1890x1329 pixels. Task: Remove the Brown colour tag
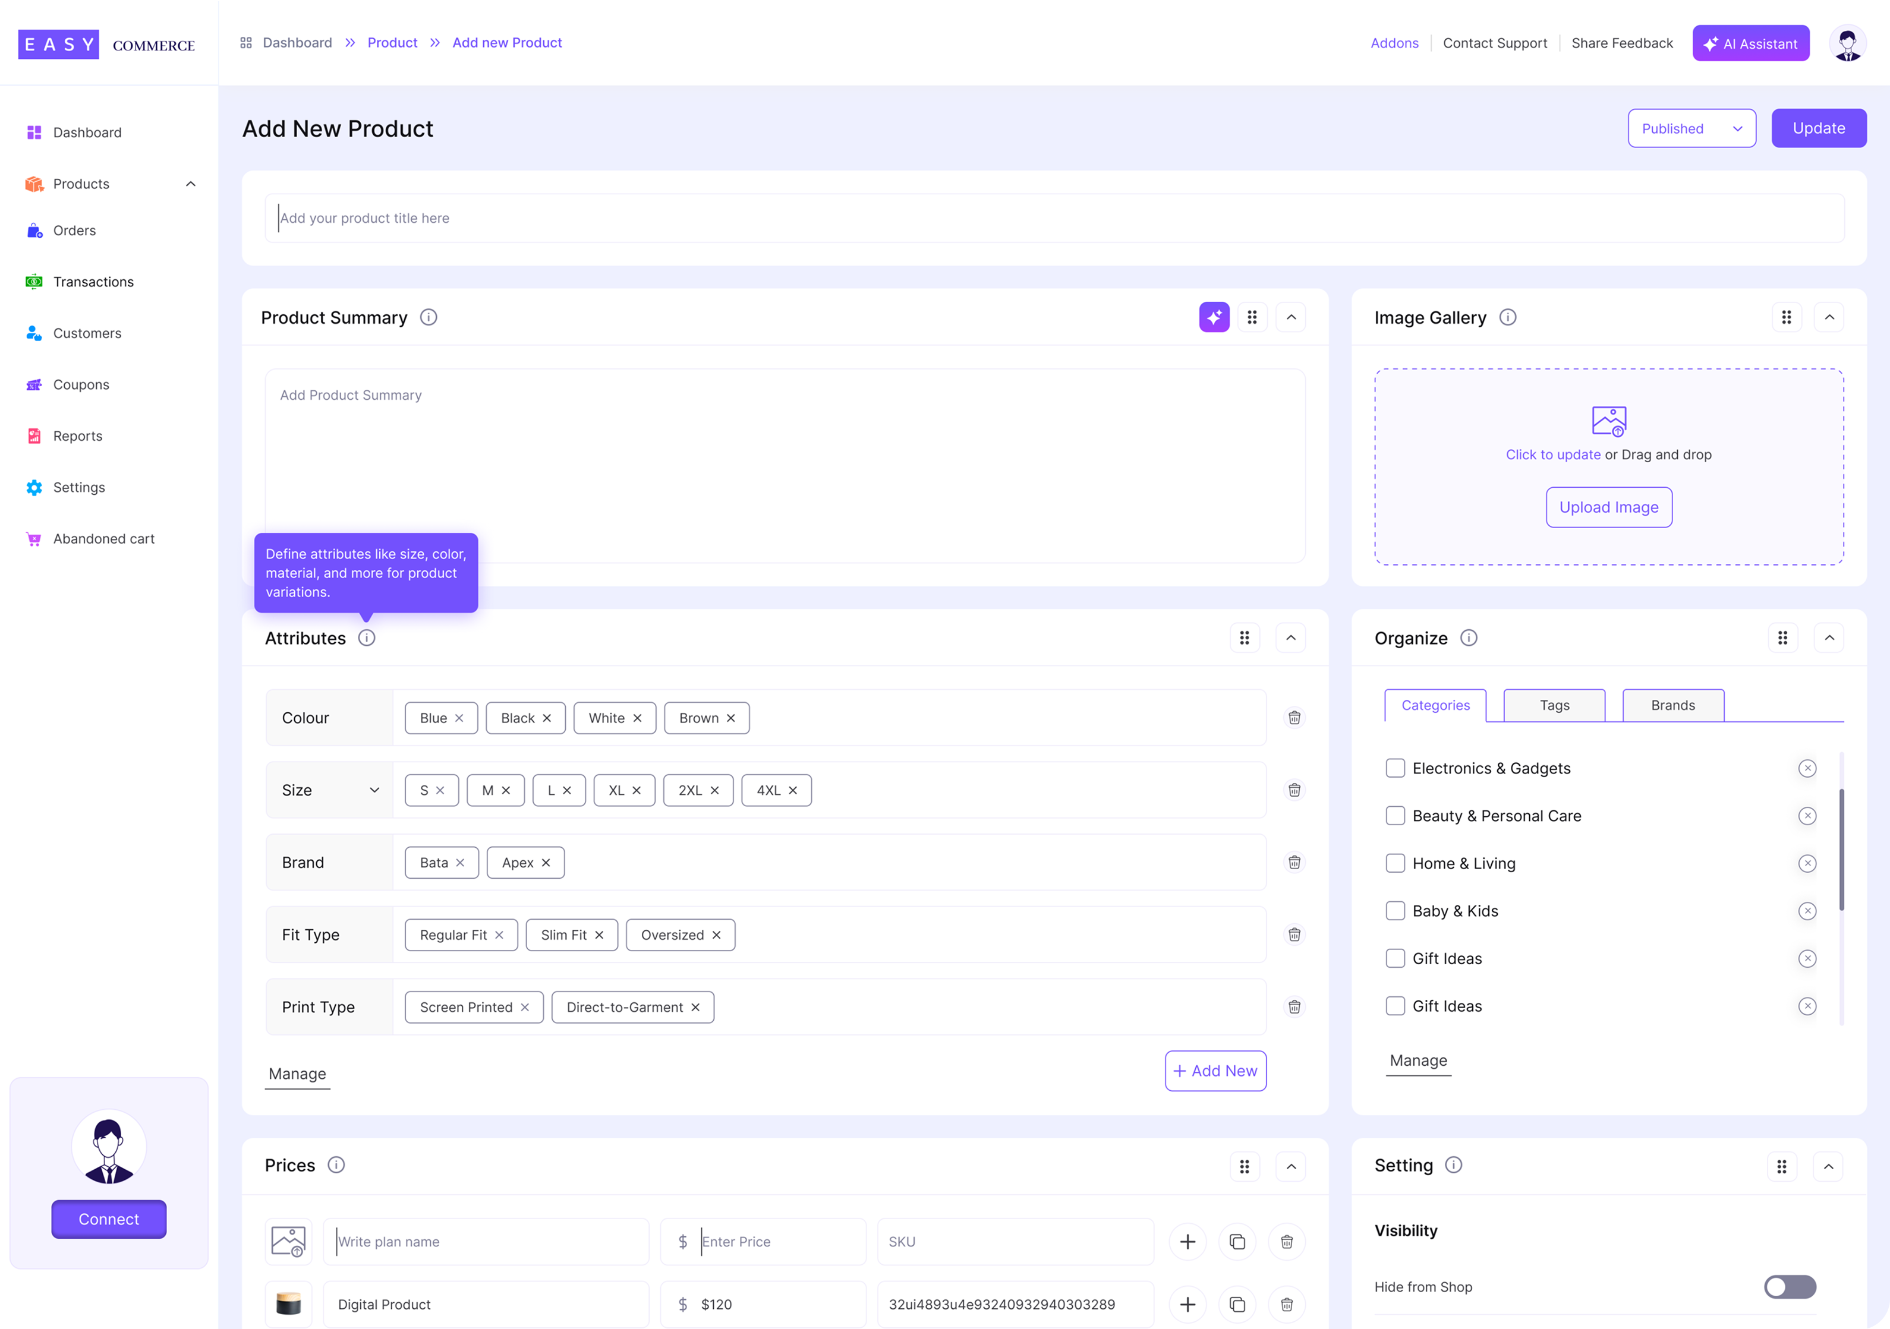pyautogui.click(x=731, y=718)
